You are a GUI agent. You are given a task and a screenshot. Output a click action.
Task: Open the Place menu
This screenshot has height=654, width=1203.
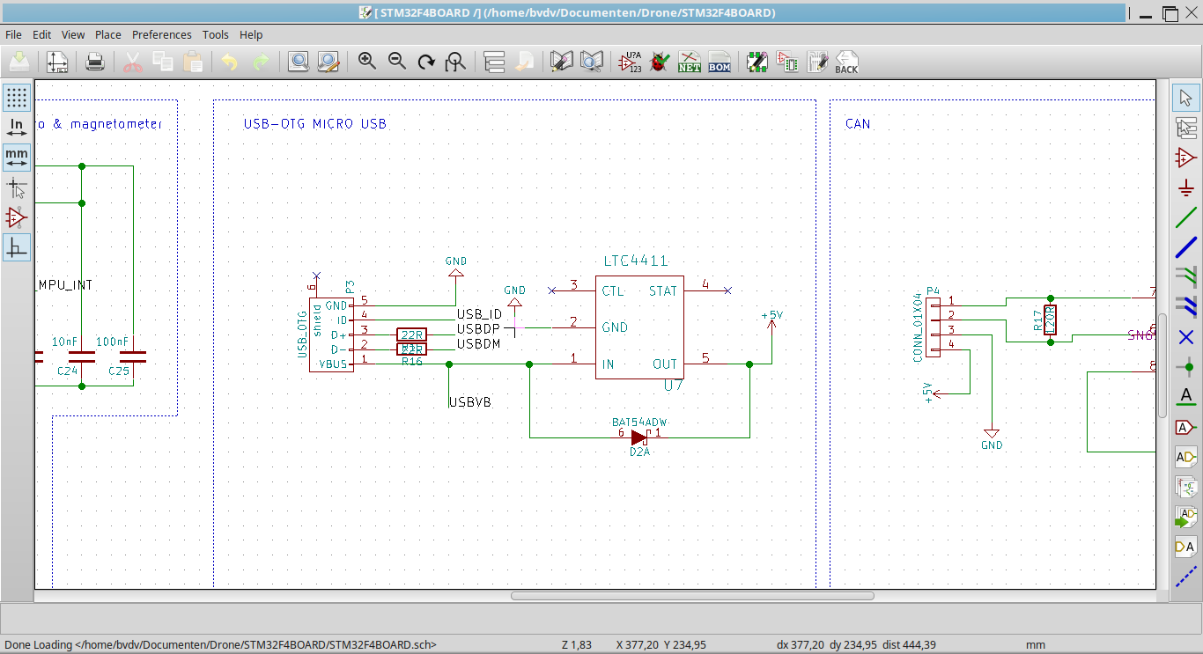[x=108, y=34]
